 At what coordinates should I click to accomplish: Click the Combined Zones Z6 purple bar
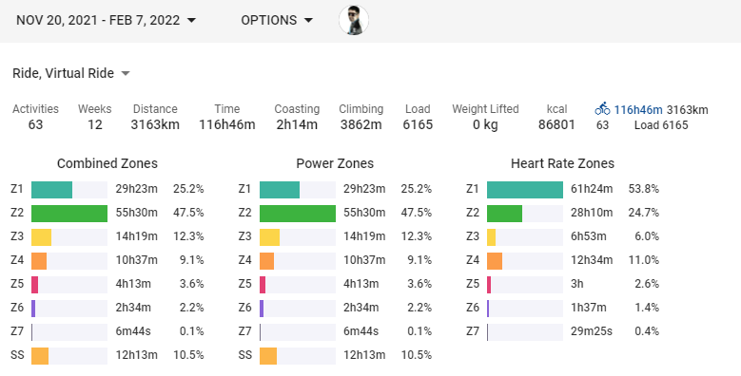click(33, 308)
